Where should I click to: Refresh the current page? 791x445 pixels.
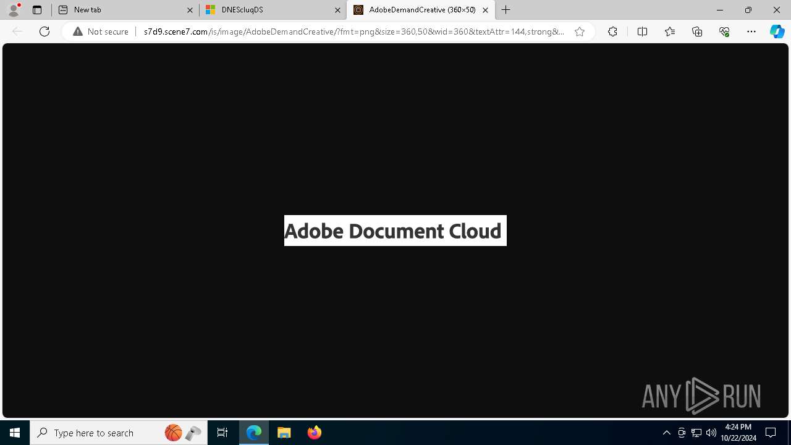tap(44, 32)
